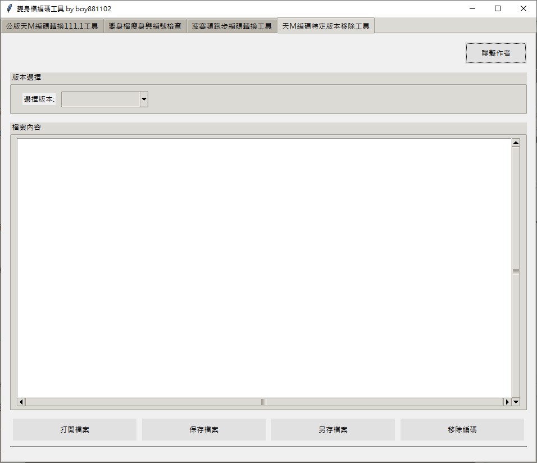Click the horizontal scrollbar thumb
537x463 pixels.
[x=264, y=402]
